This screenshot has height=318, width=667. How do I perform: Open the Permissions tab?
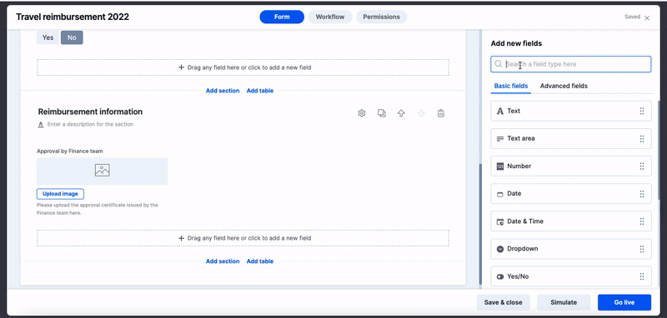point(381,17)
